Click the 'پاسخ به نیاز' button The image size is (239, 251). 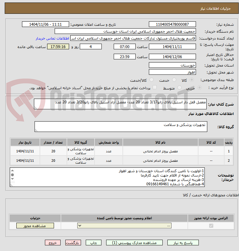(x=183, y=243)
